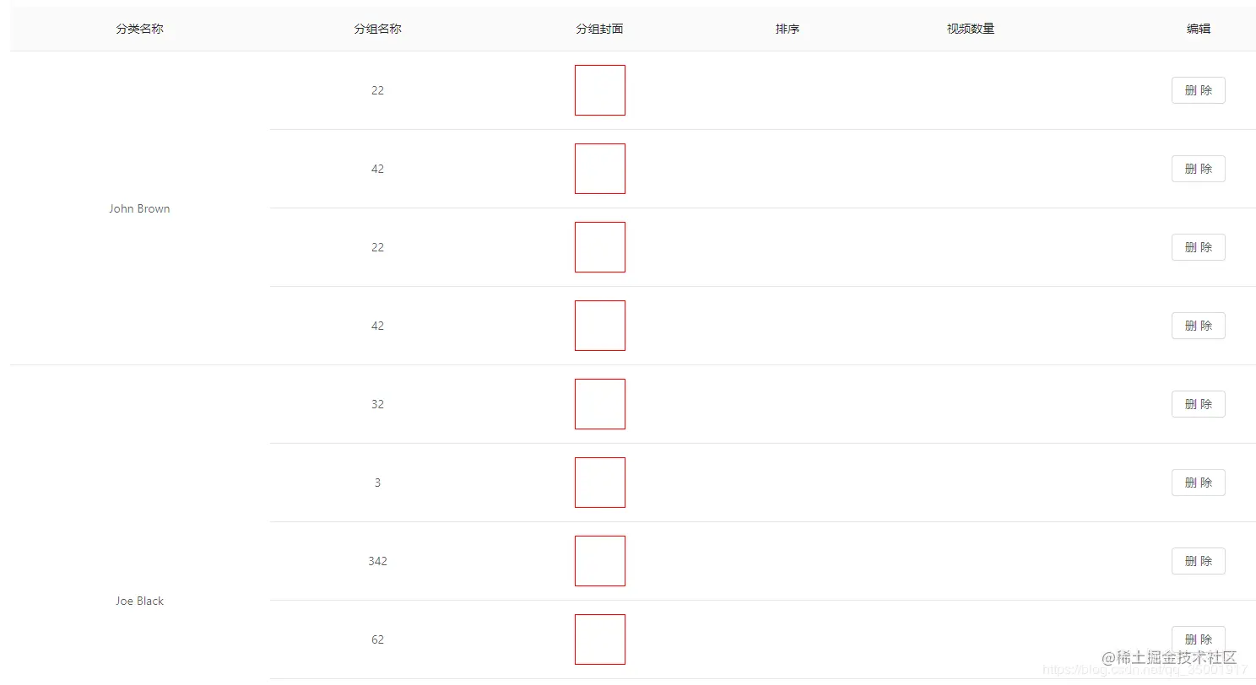Click the 排序 column header
This screenshot has height=685, width=1256.
tap(787, 29)
